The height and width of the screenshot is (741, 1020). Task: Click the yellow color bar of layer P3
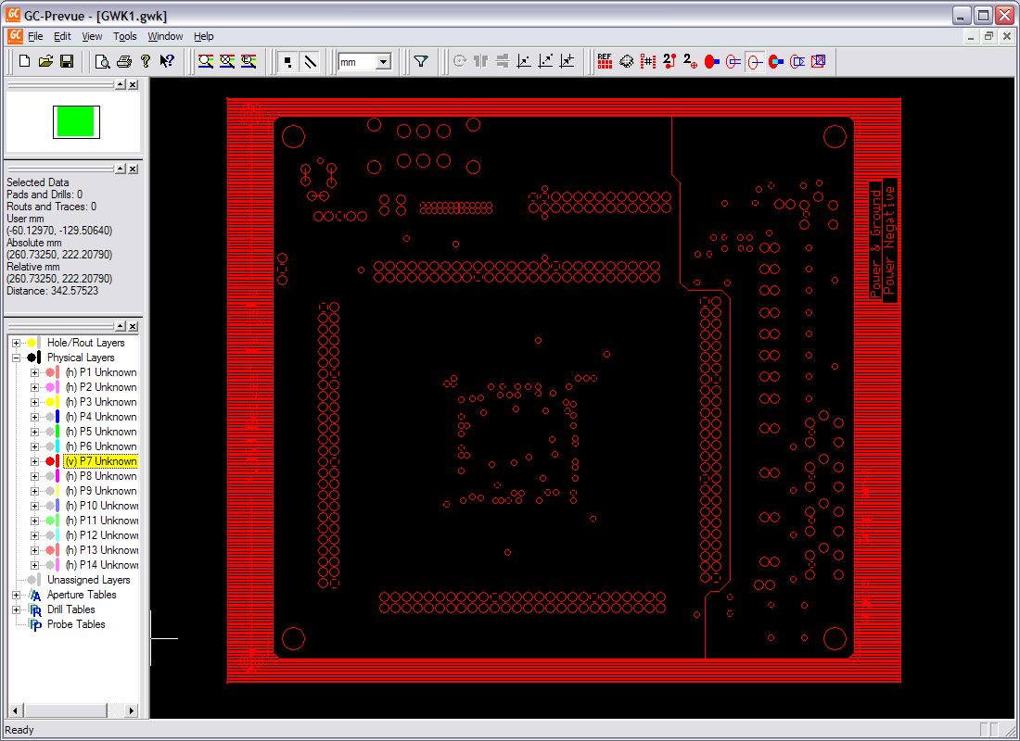click(x=58, y=402)
